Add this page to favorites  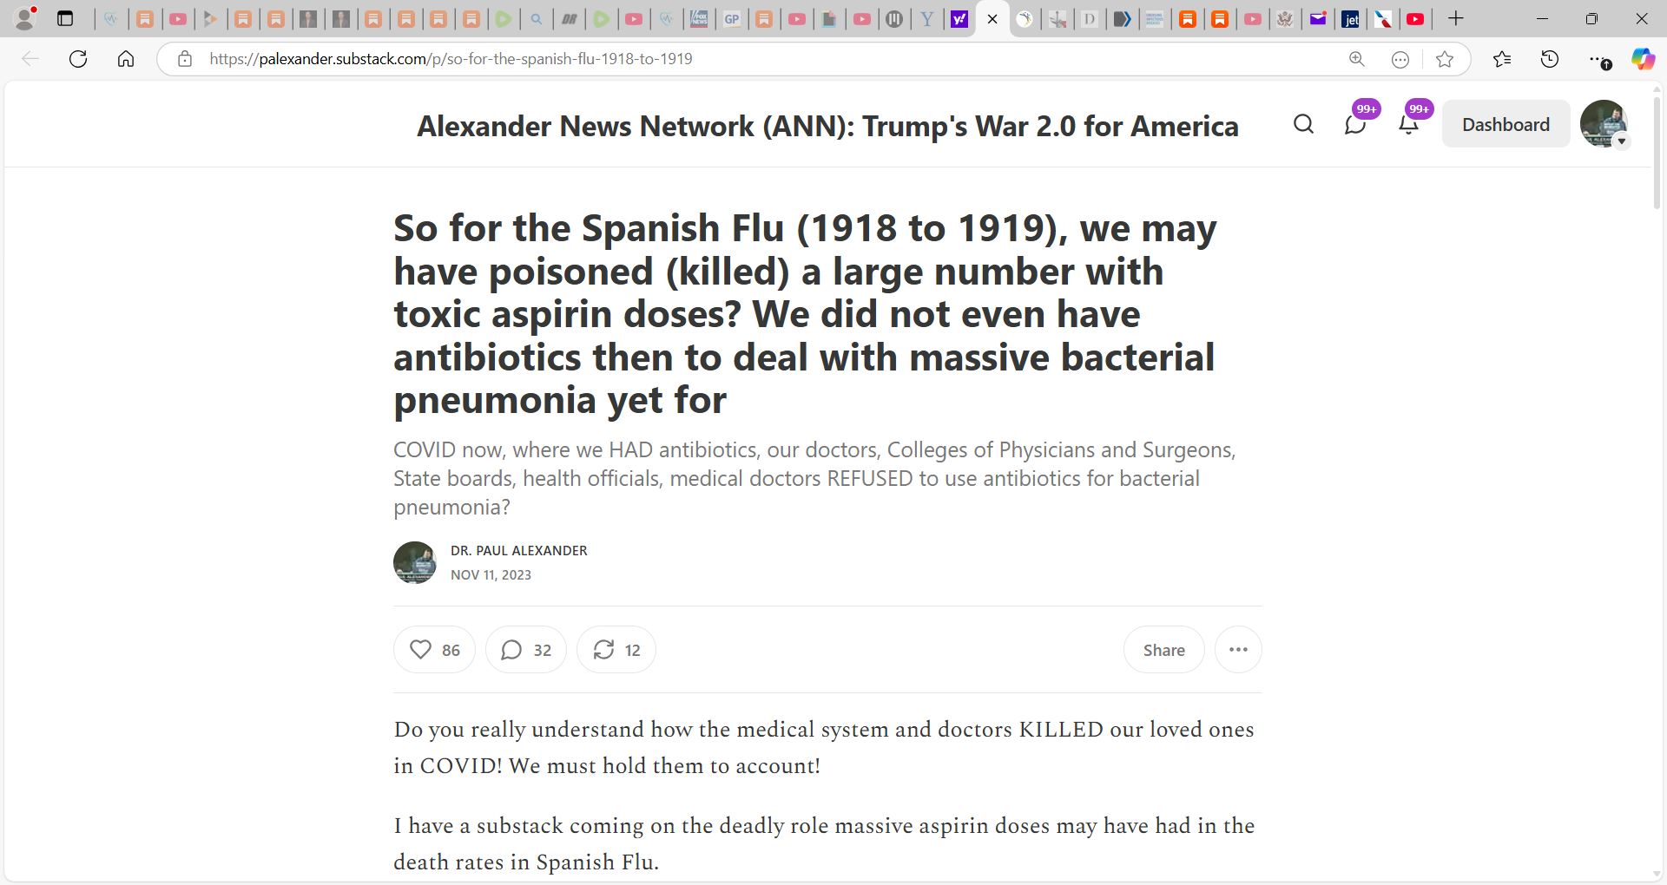click(x=1445, y=59)
